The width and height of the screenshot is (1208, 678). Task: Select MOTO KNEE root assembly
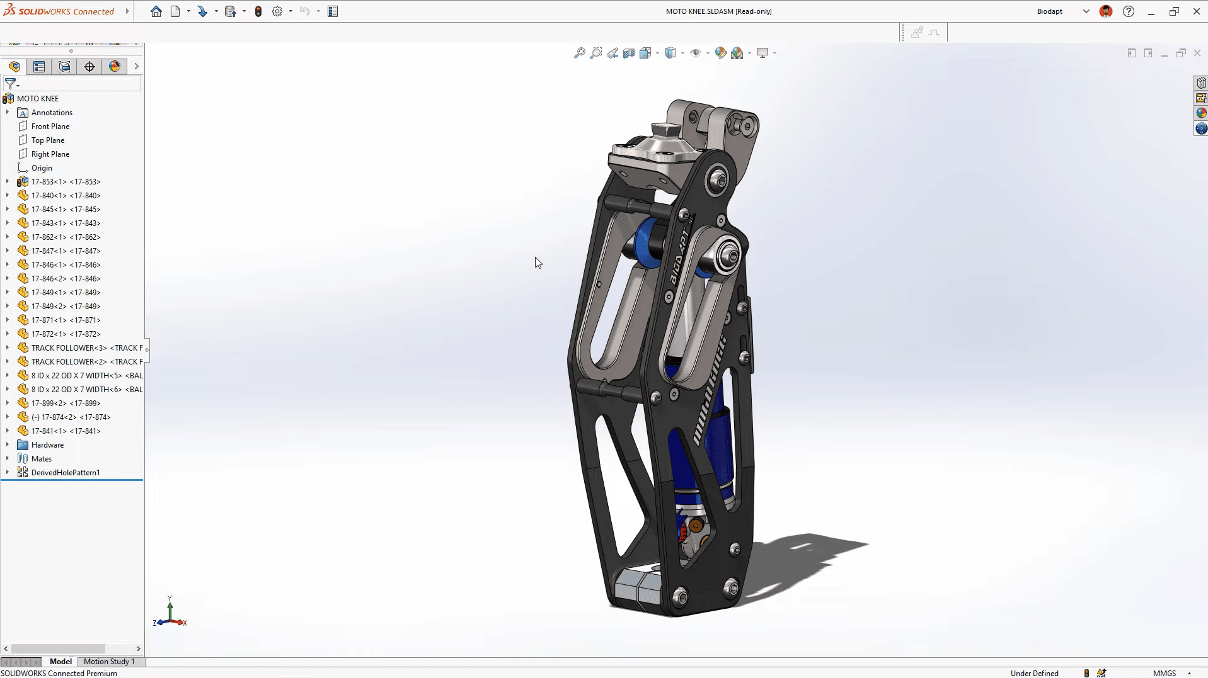coord(38,99)
